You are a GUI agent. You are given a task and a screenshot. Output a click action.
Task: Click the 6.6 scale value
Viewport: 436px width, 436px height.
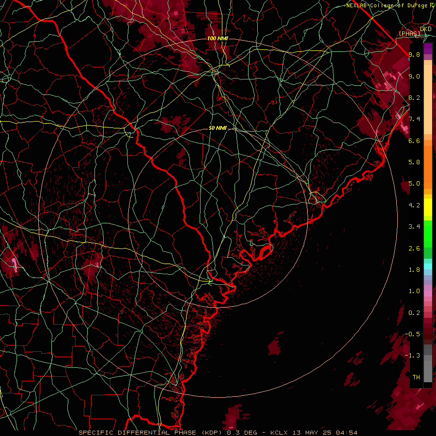point(414,140)
